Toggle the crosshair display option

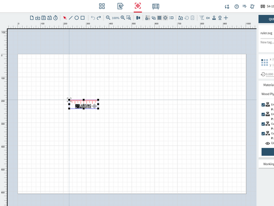pos(165,18)
